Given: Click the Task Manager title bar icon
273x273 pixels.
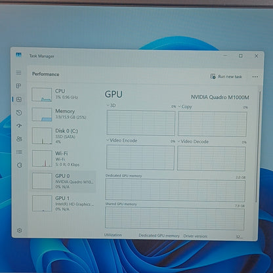Looking at the screenshot, I should coord(18,54).
